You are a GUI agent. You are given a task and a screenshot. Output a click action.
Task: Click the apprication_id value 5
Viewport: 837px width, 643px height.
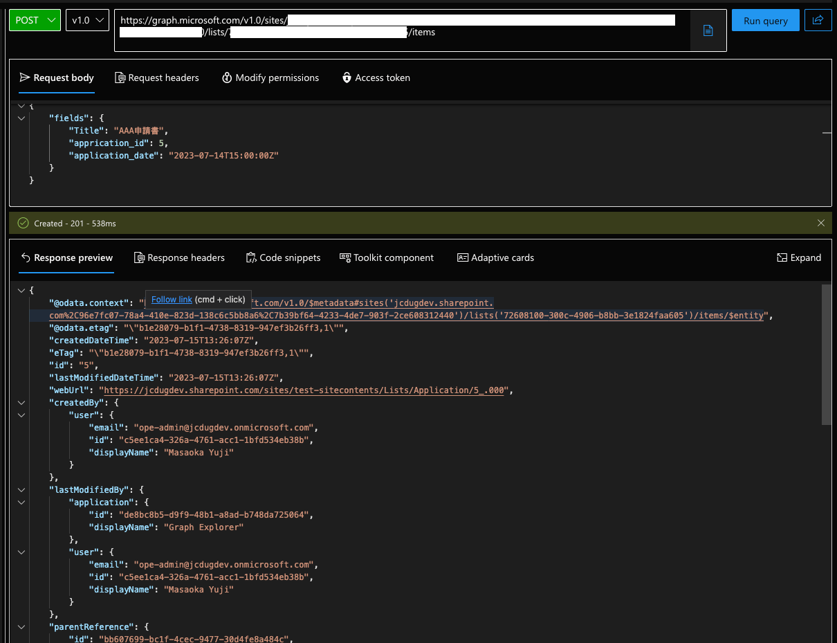(161, 143)
